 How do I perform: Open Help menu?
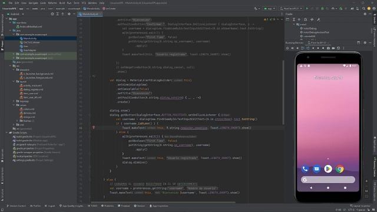click(x=102, y=3)
